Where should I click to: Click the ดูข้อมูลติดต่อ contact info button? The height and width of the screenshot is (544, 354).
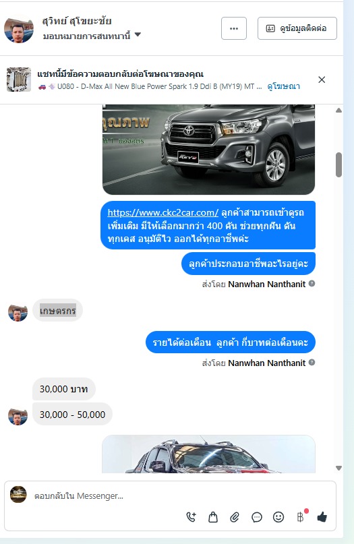coord(297,28)
